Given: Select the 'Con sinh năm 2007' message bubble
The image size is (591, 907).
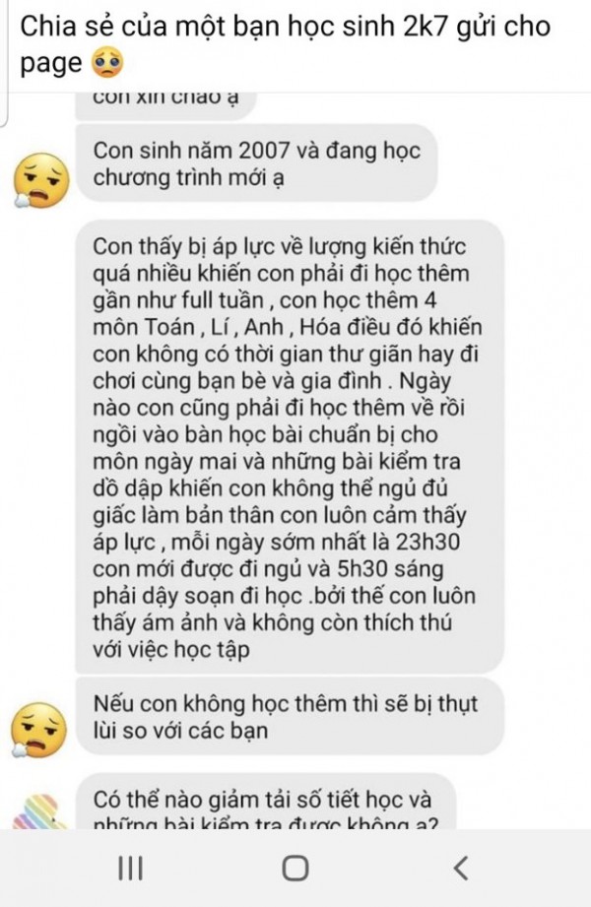Looking at the screenshot, I should coord(256,163).
